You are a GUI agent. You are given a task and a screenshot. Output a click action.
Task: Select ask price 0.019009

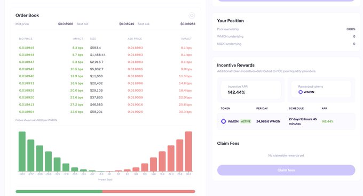pyautogui.click(x=135, y=97)
